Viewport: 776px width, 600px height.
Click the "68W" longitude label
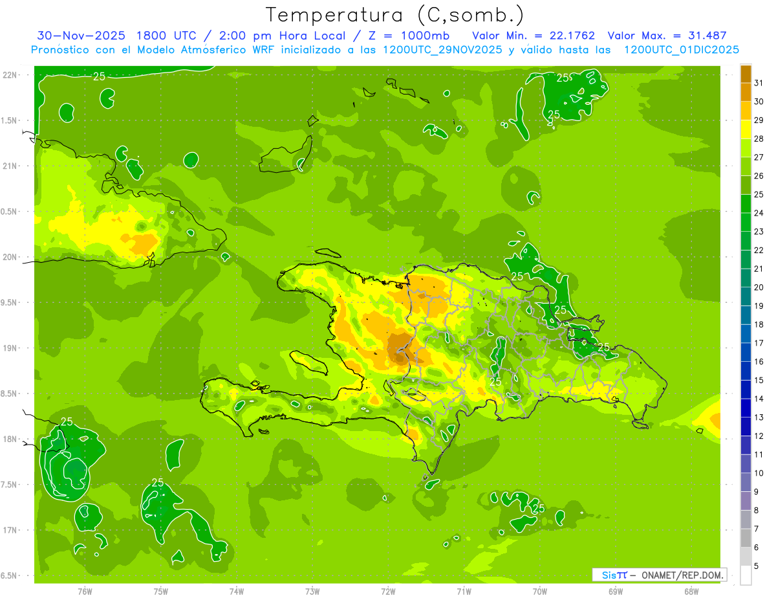[x=691, y=592]
